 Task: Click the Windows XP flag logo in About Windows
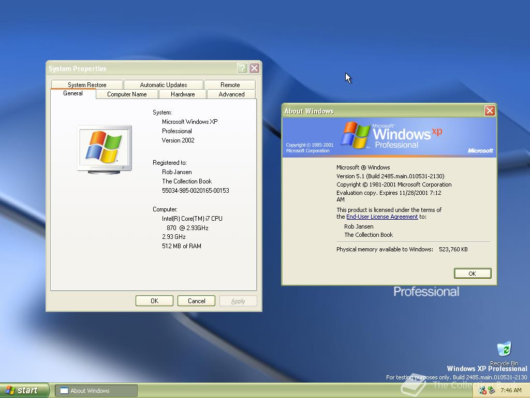[355, 135]
